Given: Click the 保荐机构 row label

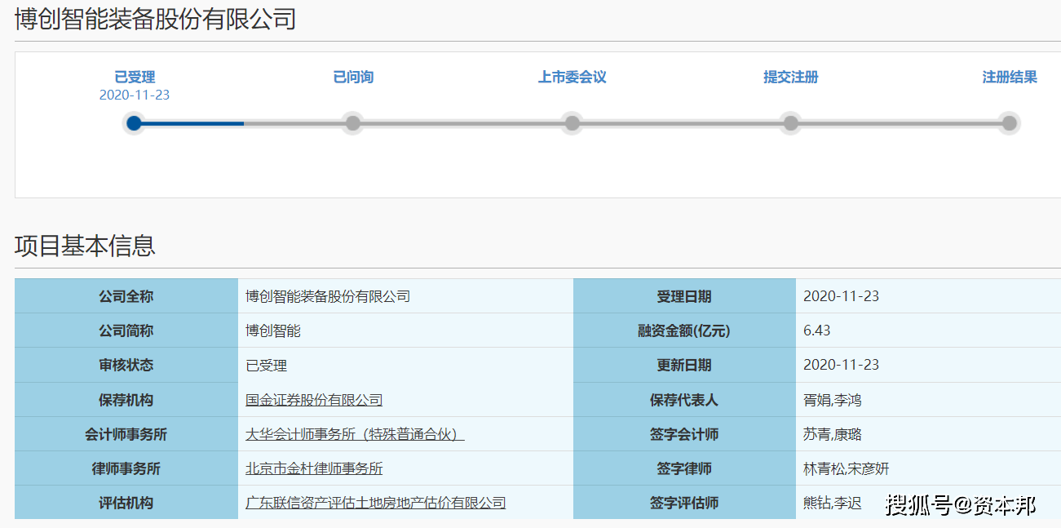Looking at the screenshot, I should coord(126,400).
